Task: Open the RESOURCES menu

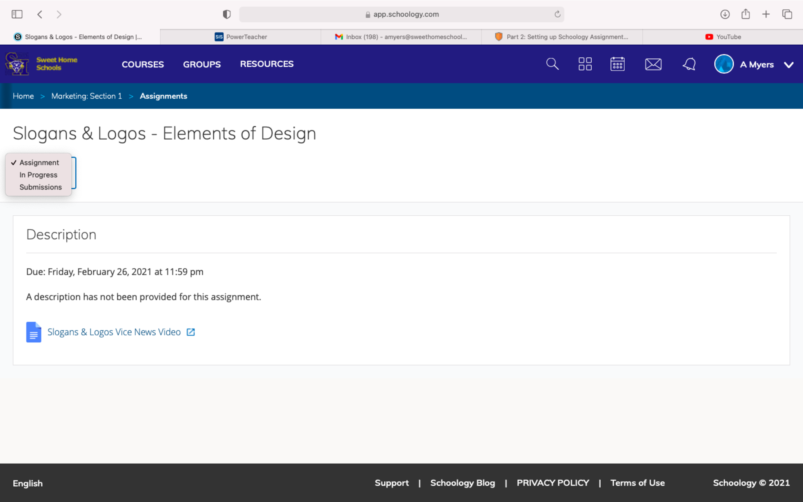Action: click(267, 64)
